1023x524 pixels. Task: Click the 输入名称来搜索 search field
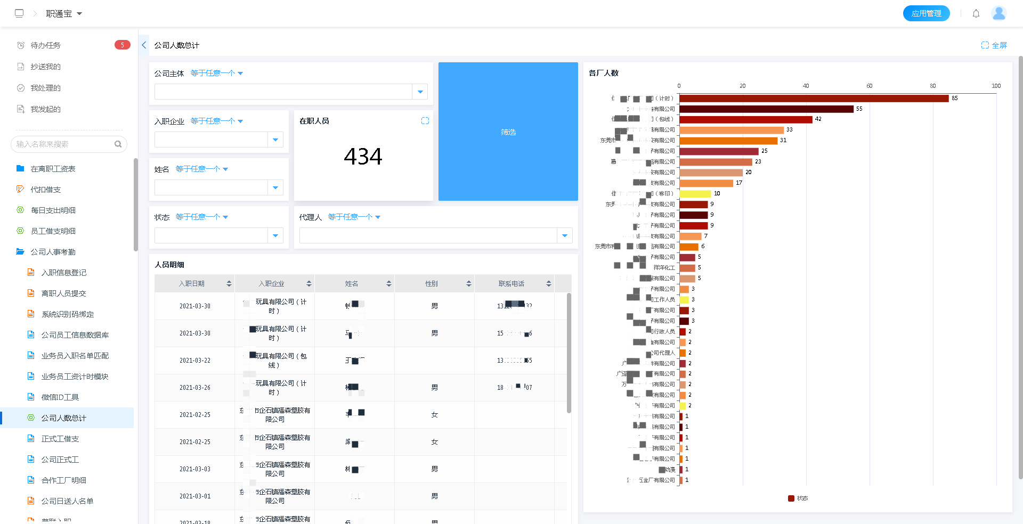[63, 144]
